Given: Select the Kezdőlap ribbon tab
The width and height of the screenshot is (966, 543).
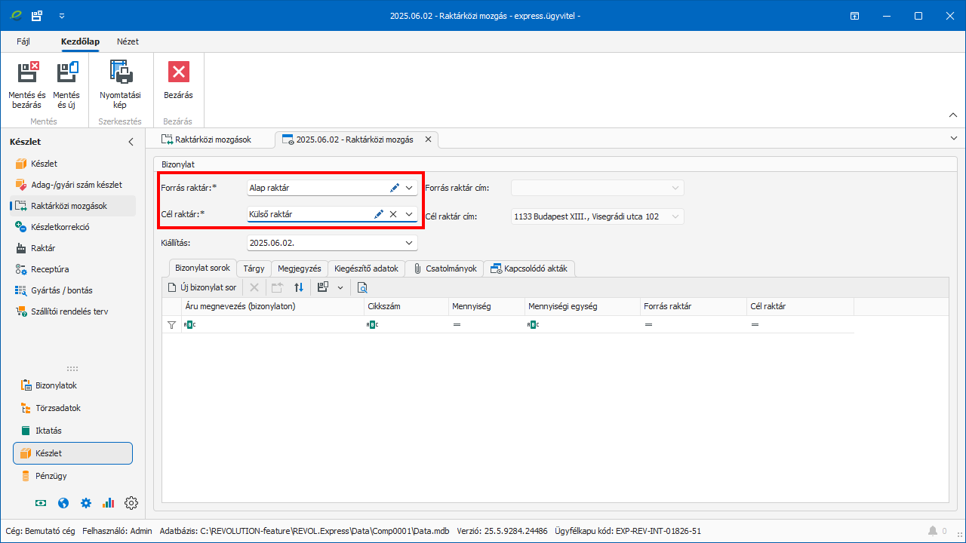Looking at the screenshot, I should (80, 41).
